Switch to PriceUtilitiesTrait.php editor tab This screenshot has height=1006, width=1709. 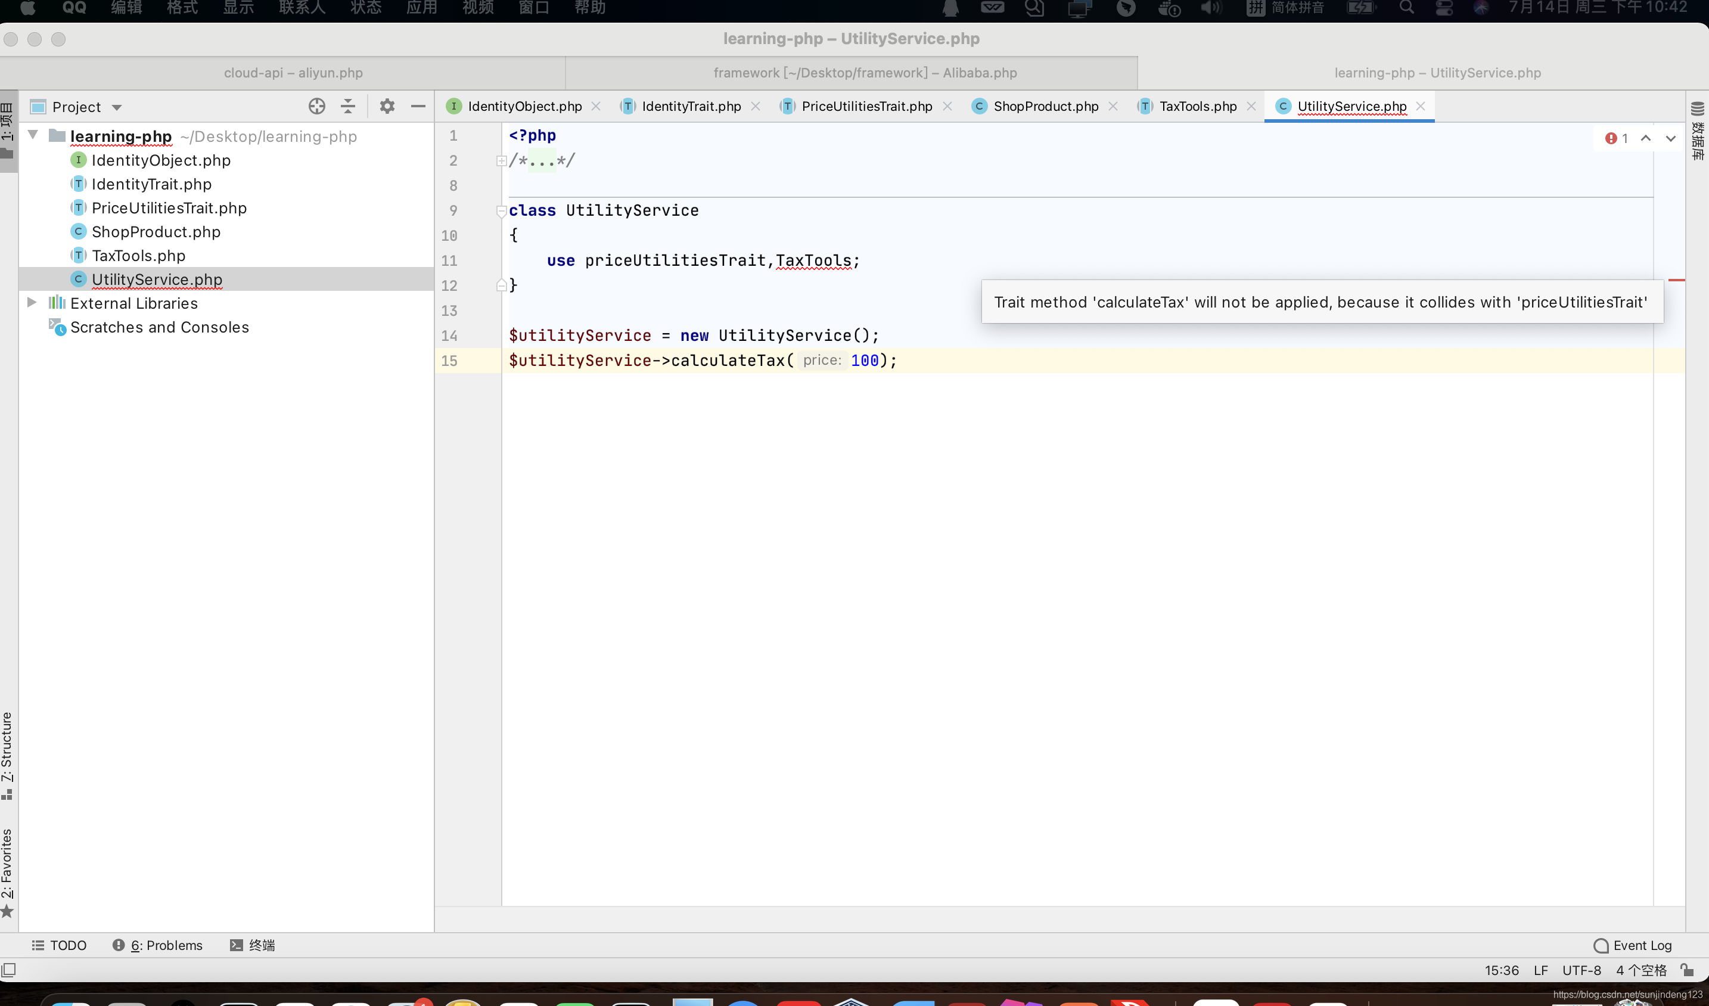[x=866, y=107]
